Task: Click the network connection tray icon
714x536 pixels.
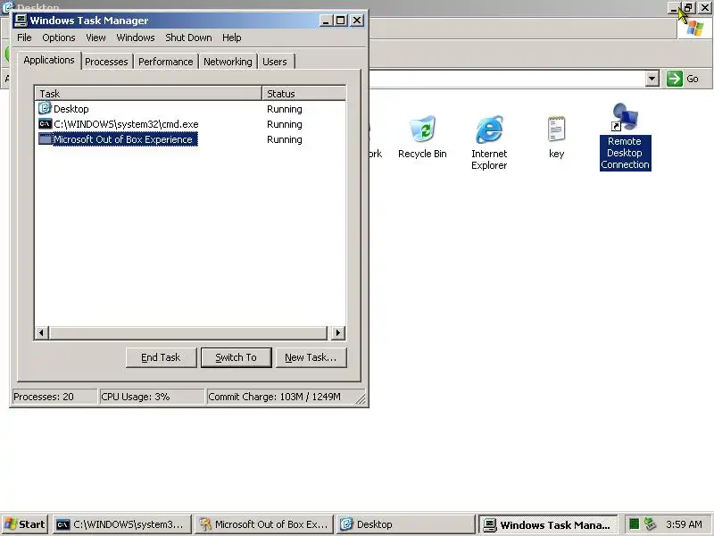Action: [x=650, y=524]
